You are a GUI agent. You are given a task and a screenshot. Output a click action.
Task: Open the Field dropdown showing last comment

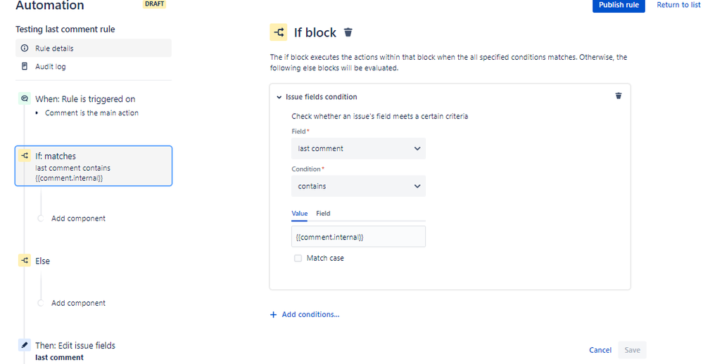pos(358,148)
